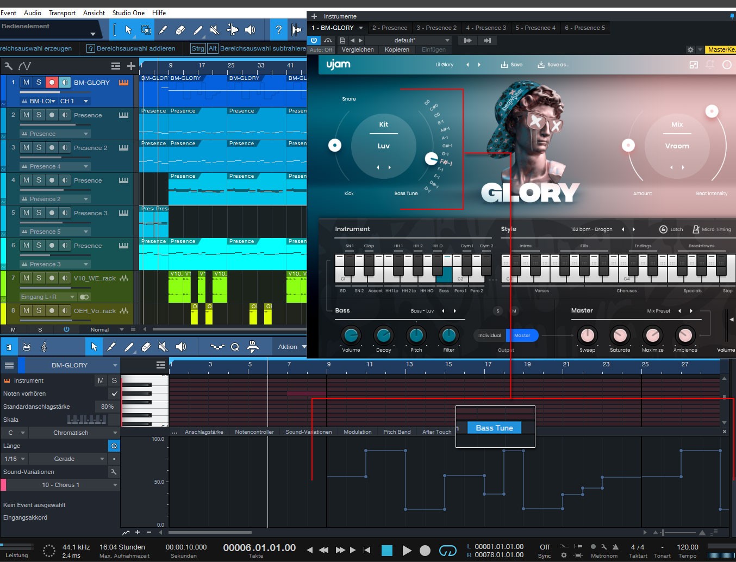Adjust the Bass Tune dial handle
The width and height of the screenshot is (736, 562).
click(x=431, y=159)
